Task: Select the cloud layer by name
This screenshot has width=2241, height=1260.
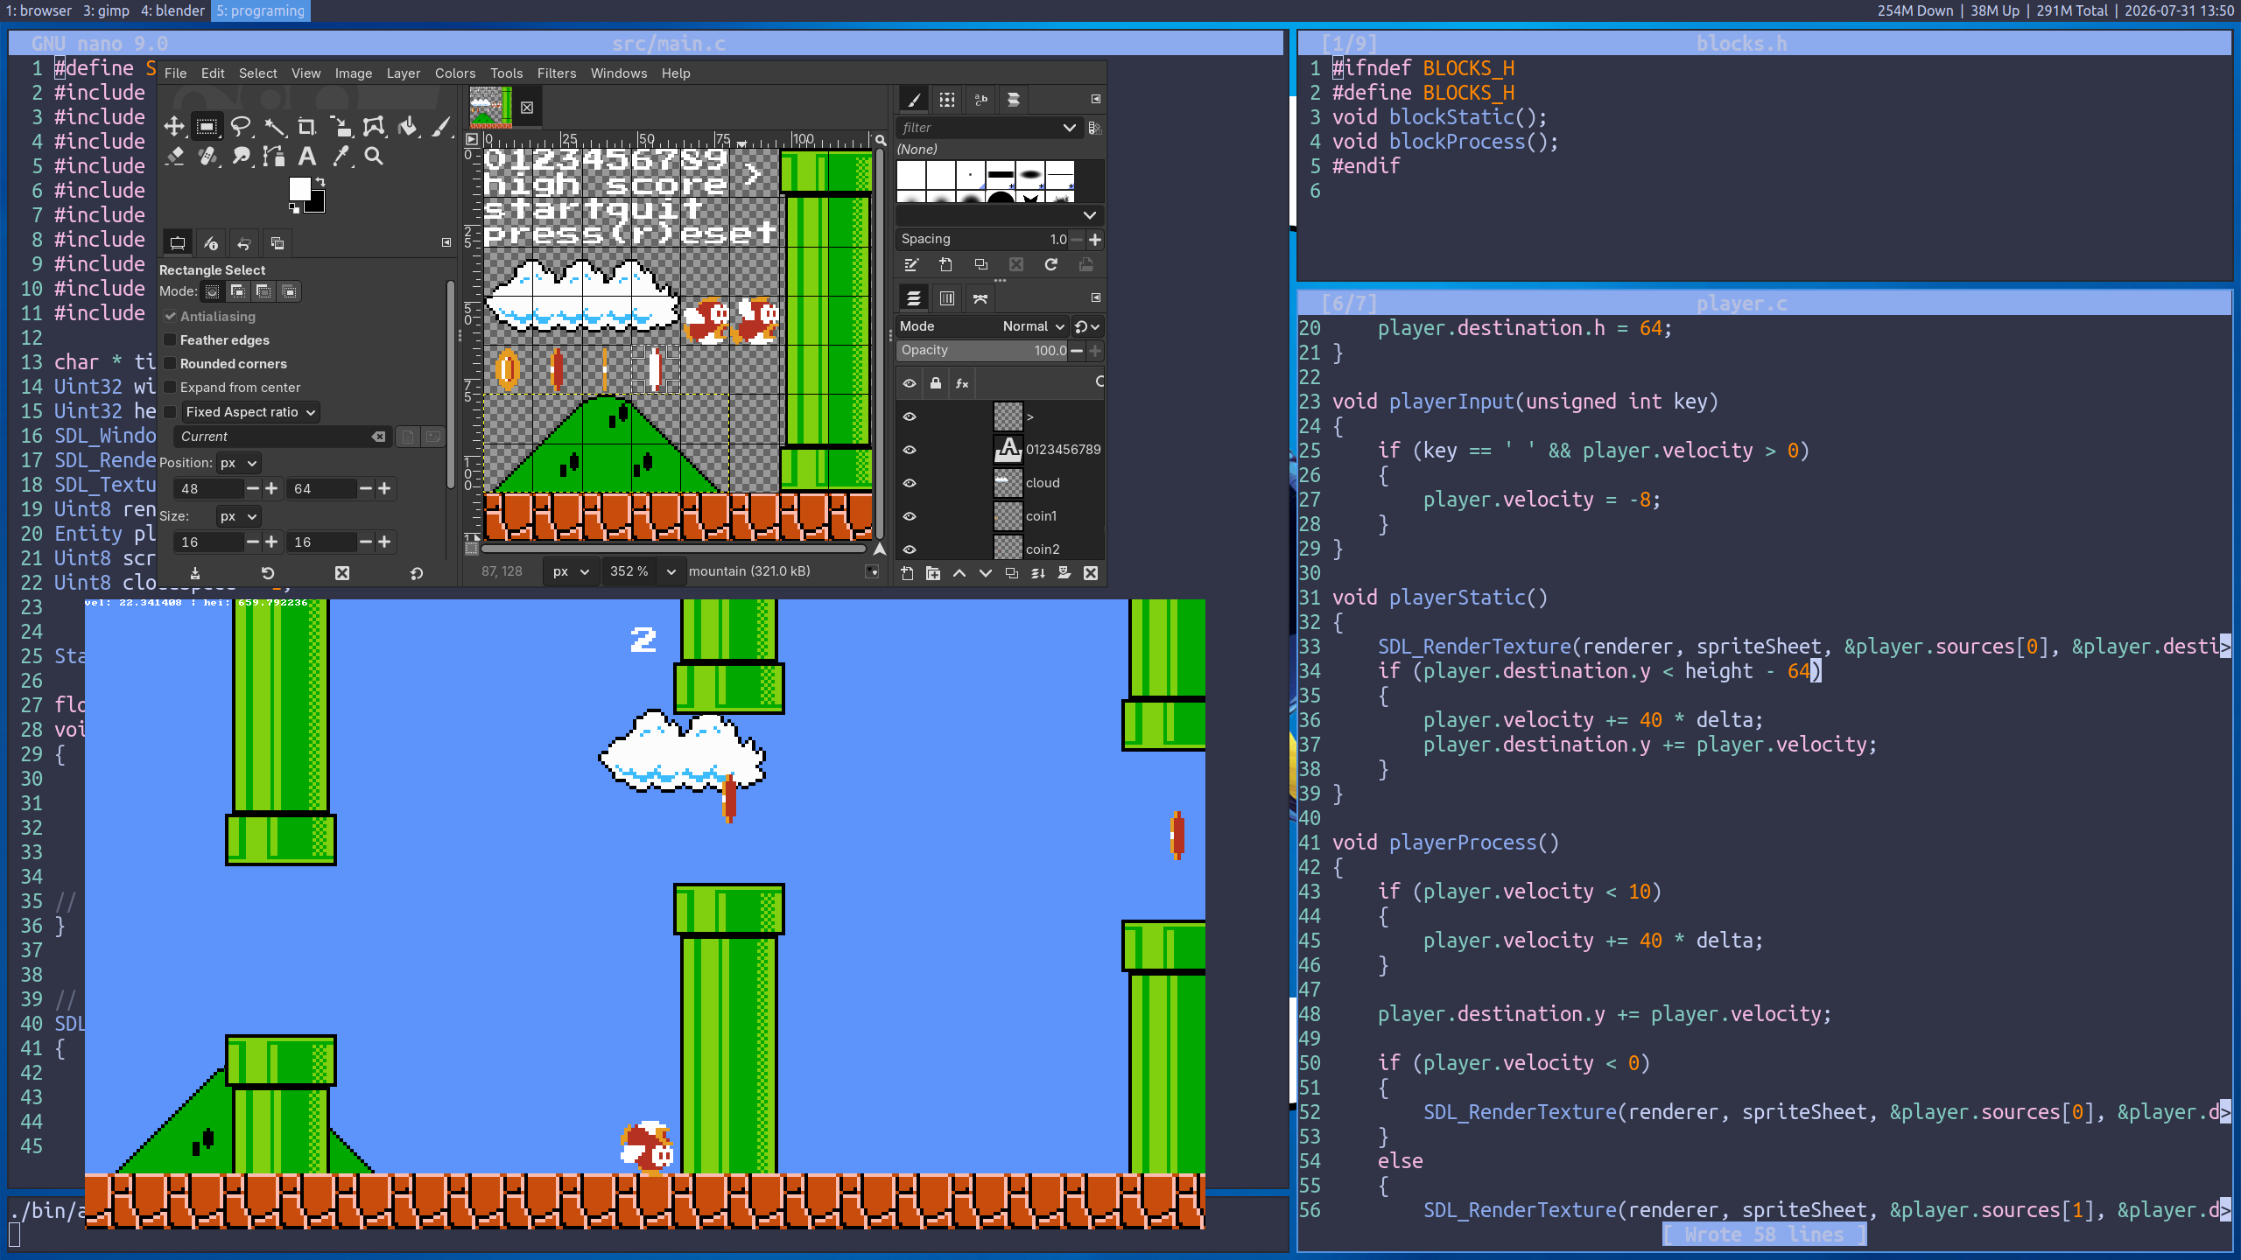Action: pyautogui.click(x=1043, y=483)
